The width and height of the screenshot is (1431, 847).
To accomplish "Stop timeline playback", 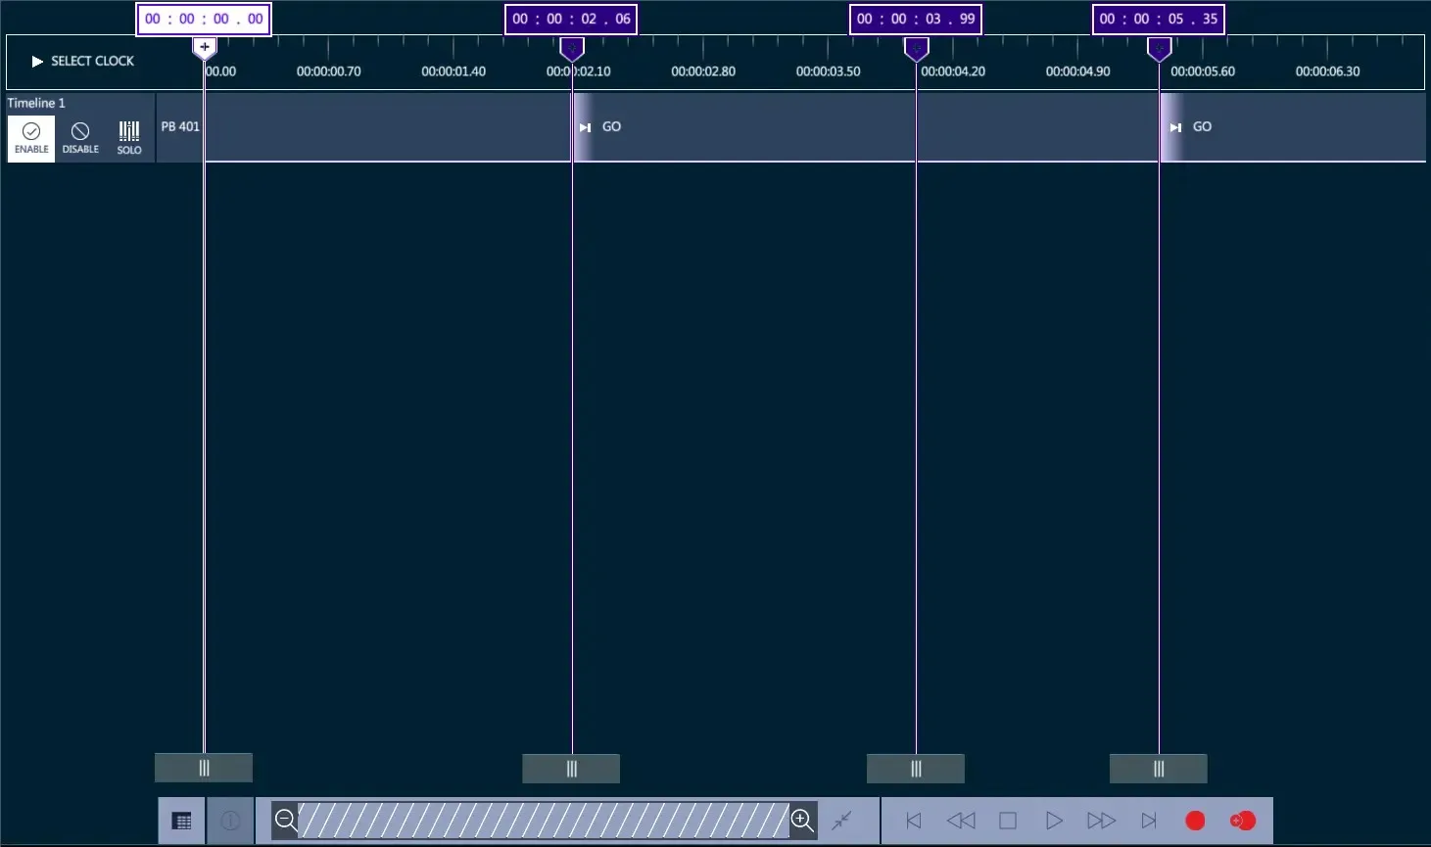I will [x=1008, y=821].
